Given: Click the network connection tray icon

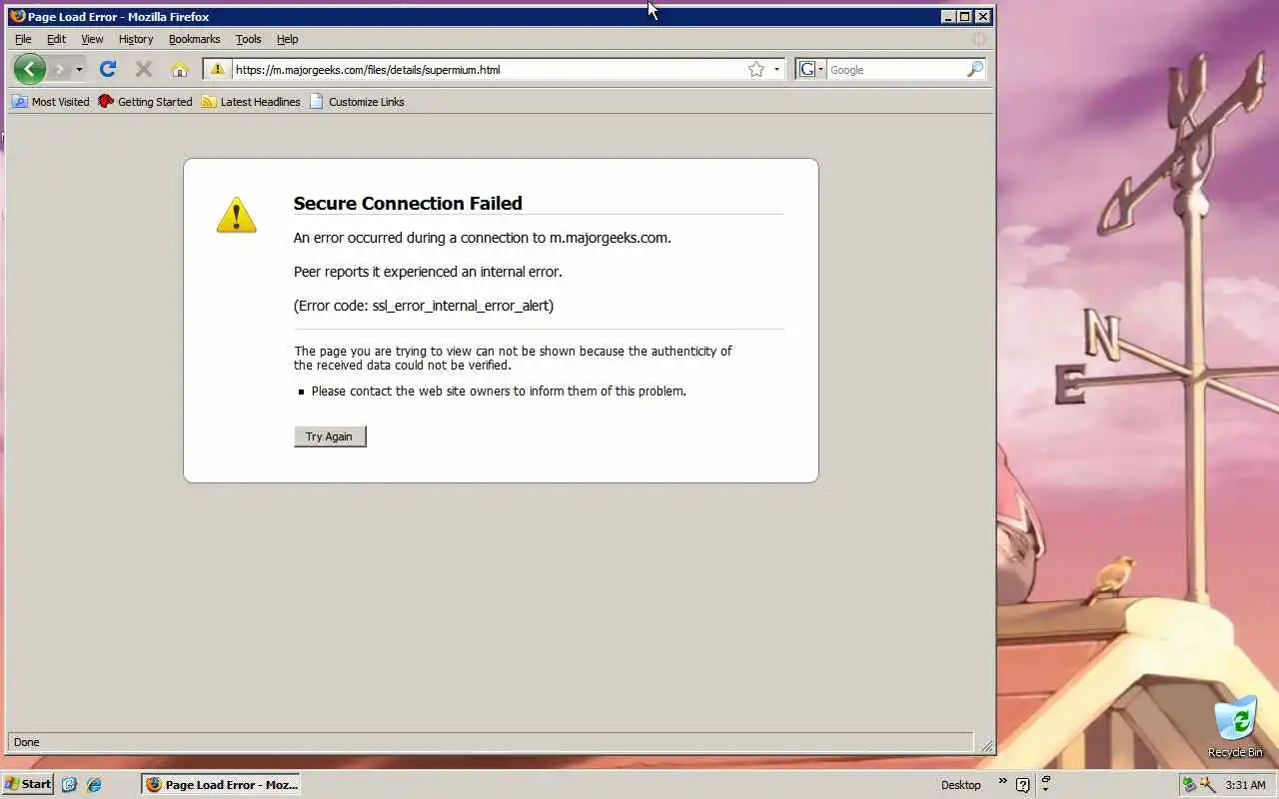Looking at the screenshot, I should point(1189,785).
